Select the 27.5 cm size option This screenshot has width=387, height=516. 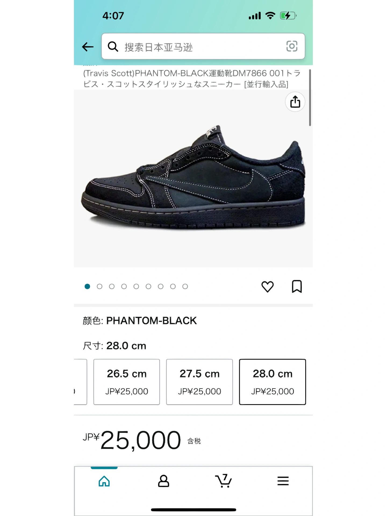point(199,382)
